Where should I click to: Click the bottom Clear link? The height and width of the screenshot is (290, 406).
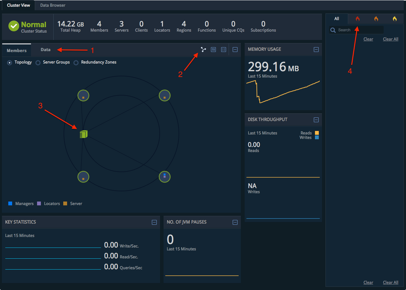point(368,282)
